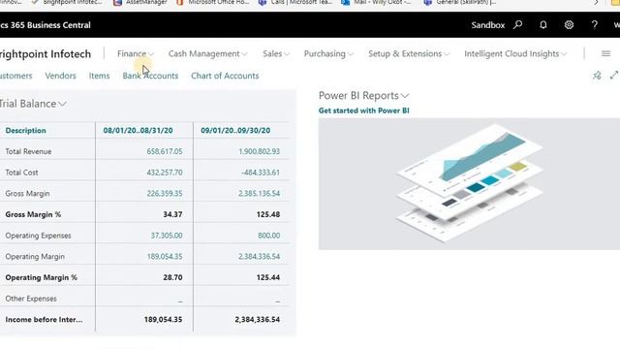
Task: Open Total Cost value 432,257.70
Action: (165, 173)
